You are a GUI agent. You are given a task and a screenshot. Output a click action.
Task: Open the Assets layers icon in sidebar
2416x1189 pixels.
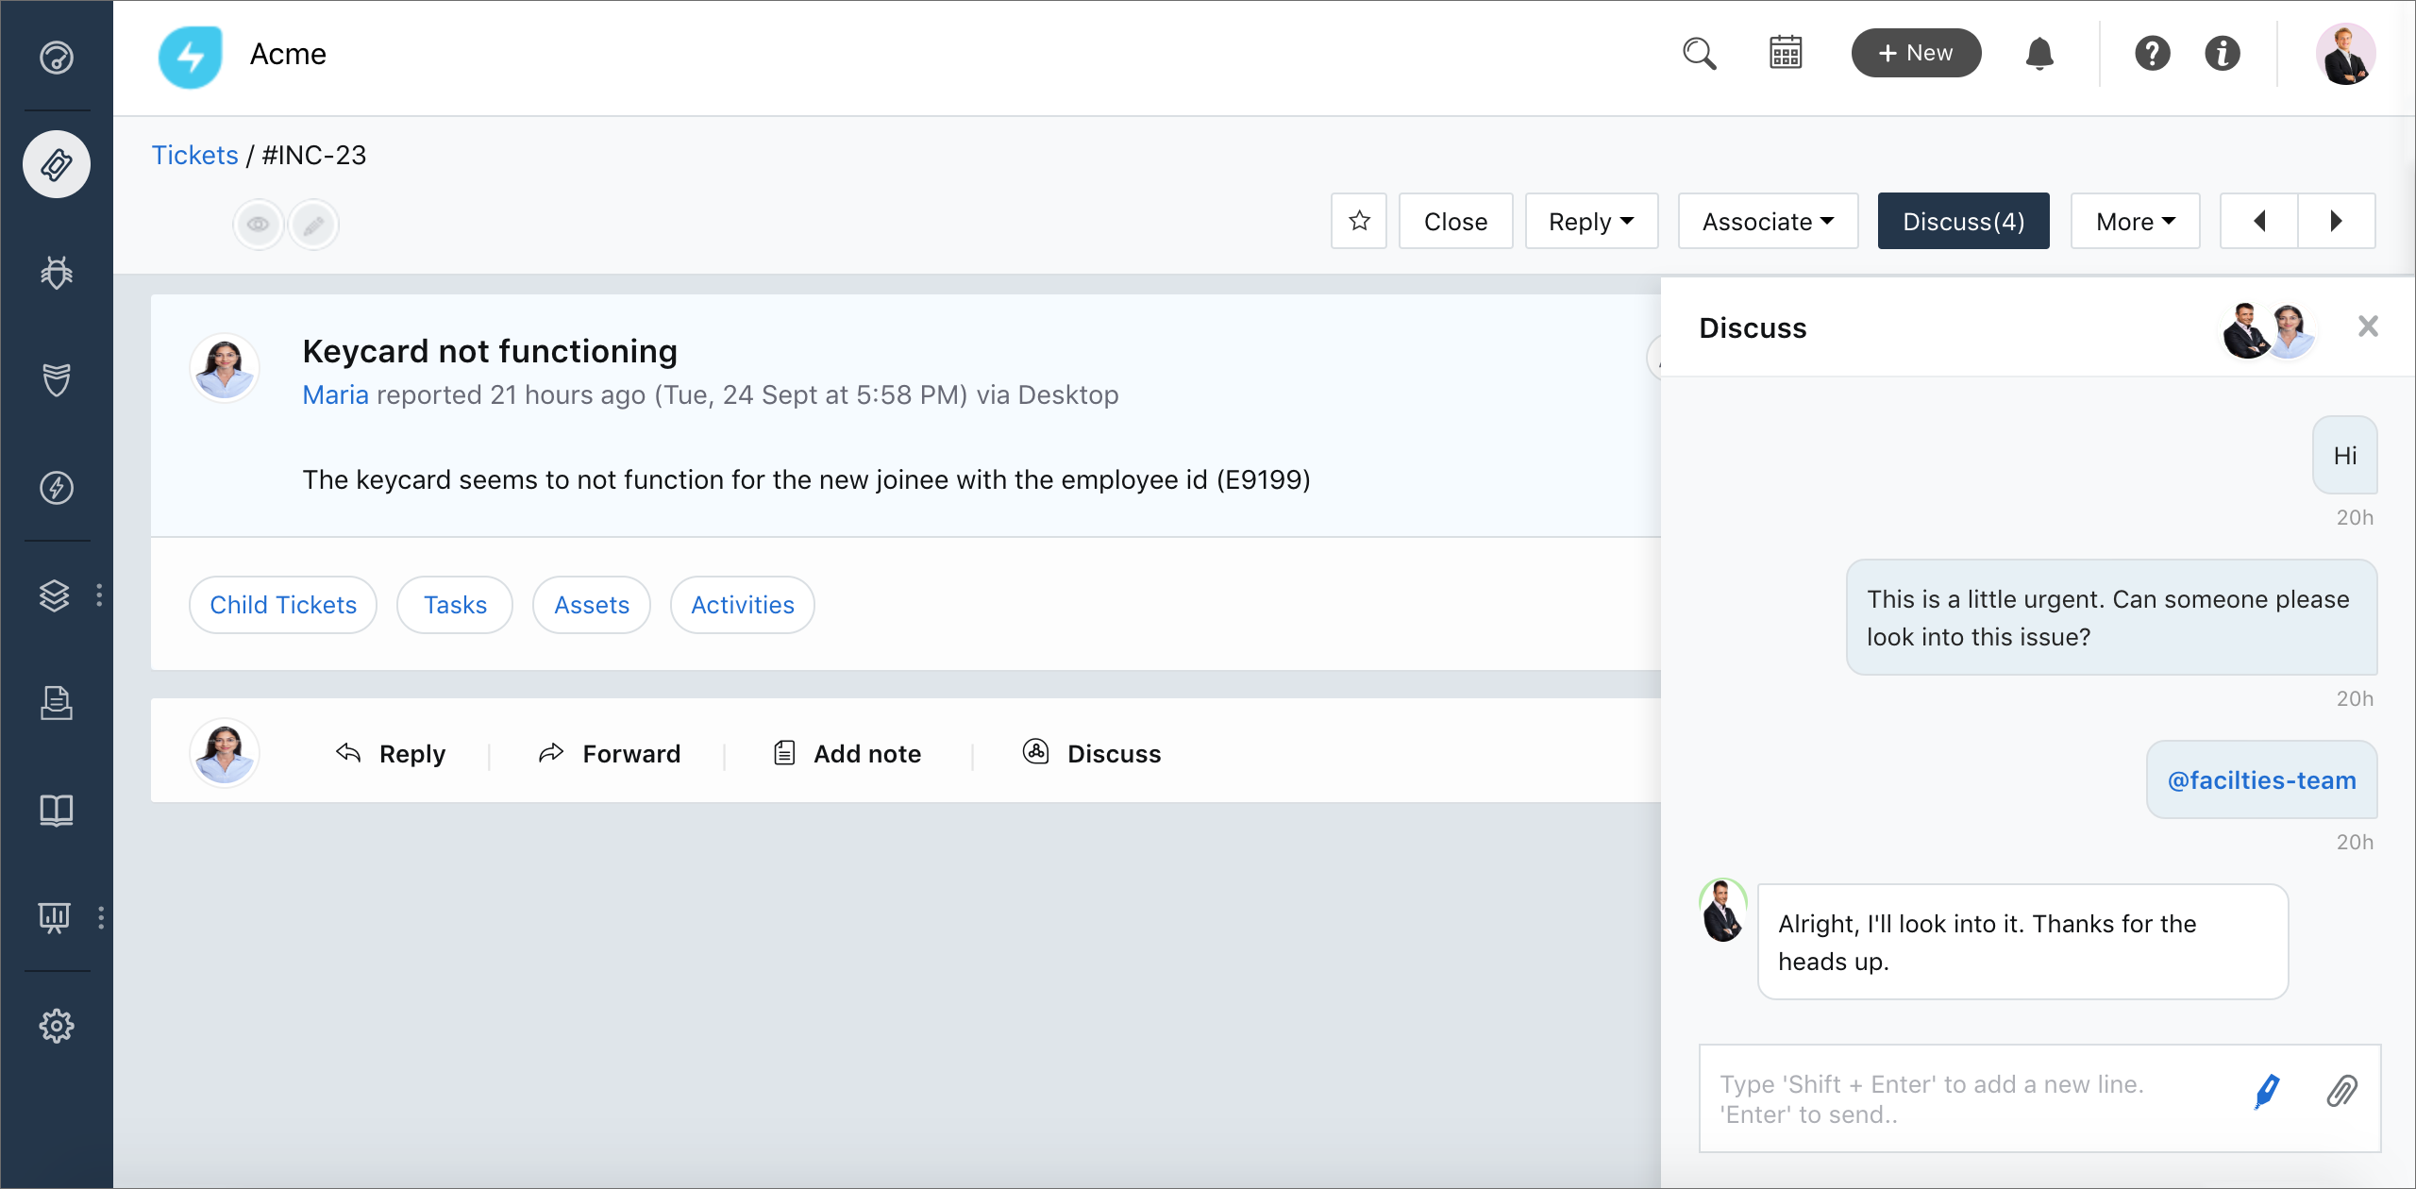(55, 595)
